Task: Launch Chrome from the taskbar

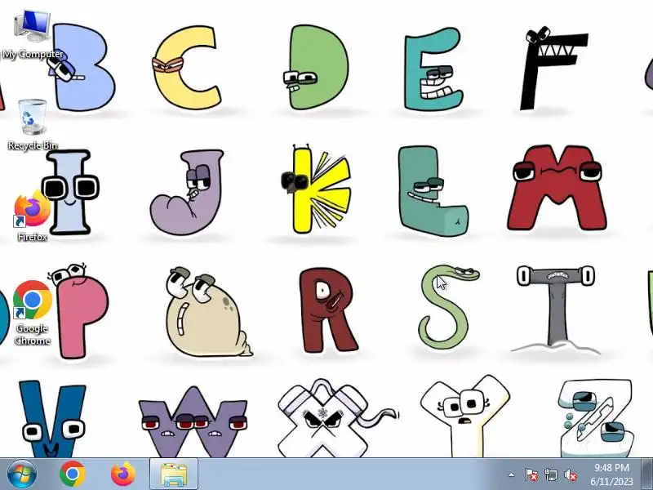Action: (x=73, y=474)
